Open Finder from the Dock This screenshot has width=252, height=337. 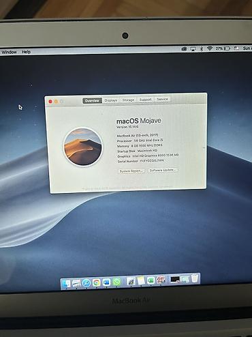[x=66, y=284]
